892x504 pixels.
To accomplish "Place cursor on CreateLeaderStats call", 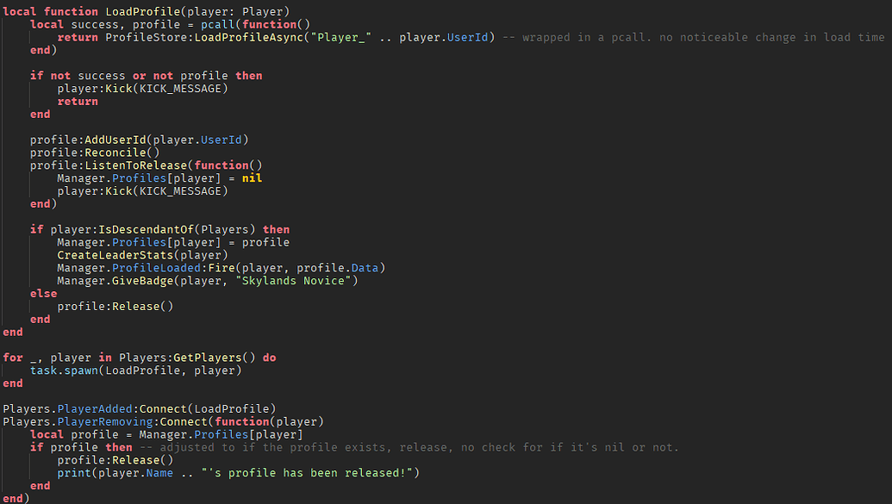I will (112, 255).
